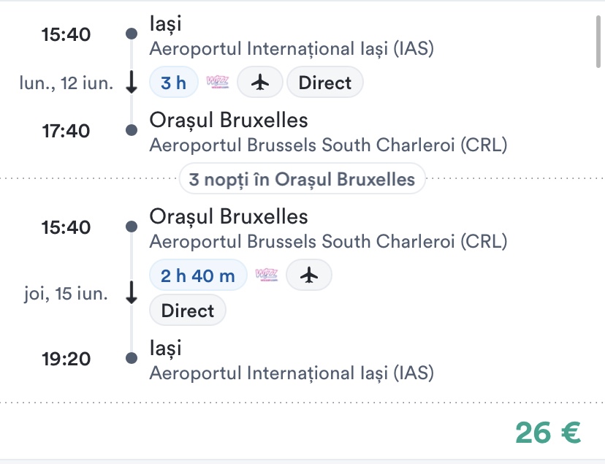Click the lun., 12 iun. date label
605x464 pixels.
(66, 83)
